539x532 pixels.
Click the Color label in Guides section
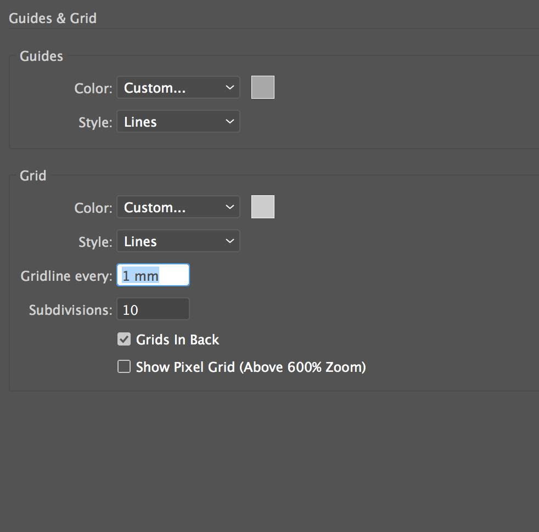tap(93, 88)
